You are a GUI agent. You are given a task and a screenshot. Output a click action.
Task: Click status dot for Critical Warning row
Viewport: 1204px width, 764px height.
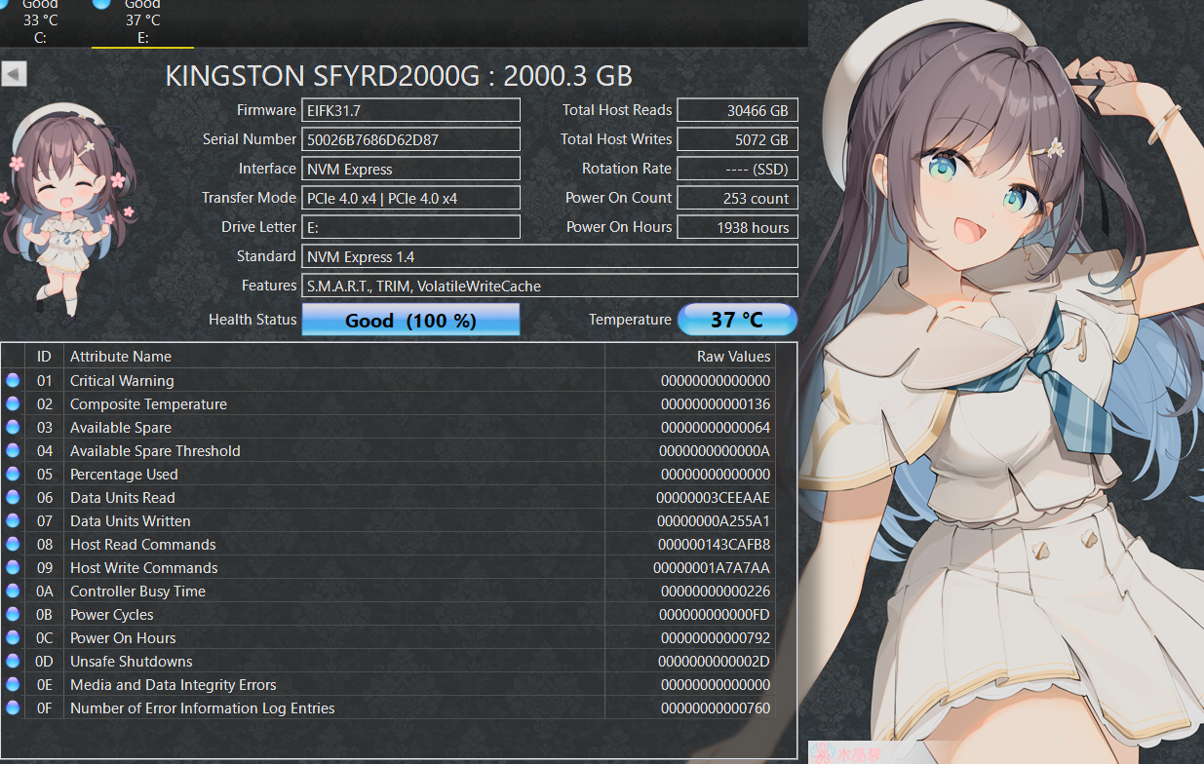pyautogui.click(x=13, y=380)
